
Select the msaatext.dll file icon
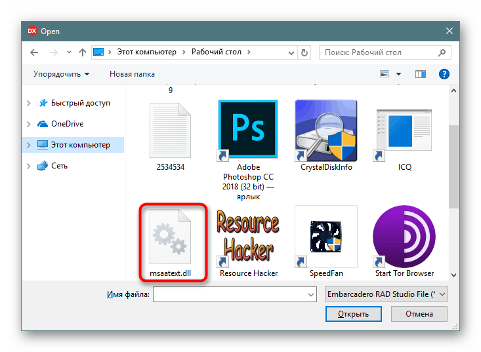point(170,237)
